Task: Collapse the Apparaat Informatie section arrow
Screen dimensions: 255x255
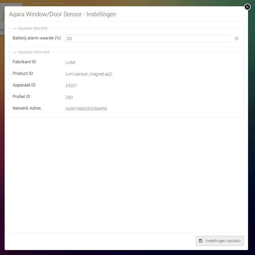Action: click(15, 52)
